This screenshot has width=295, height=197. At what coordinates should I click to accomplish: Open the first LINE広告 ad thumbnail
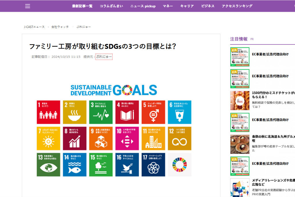pos(240,57)
